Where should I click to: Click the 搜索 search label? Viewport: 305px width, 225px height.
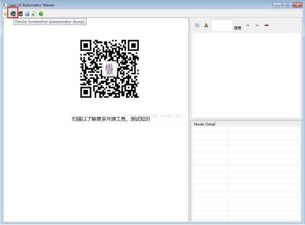pyautogui.click(x=238, y=28)
